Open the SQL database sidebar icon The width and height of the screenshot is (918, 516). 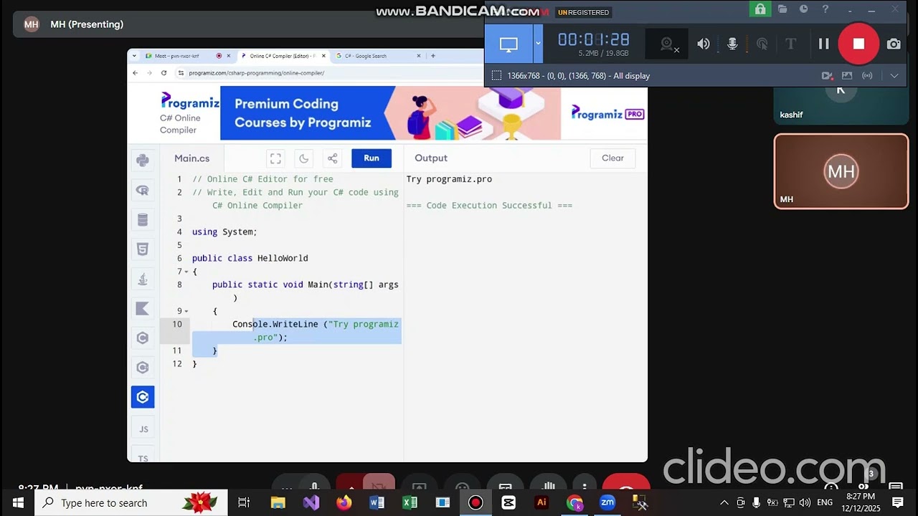143,220
